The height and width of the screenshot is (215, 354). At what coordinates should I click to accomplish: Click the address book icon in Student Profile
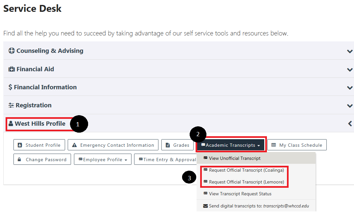tap(20, 145)
